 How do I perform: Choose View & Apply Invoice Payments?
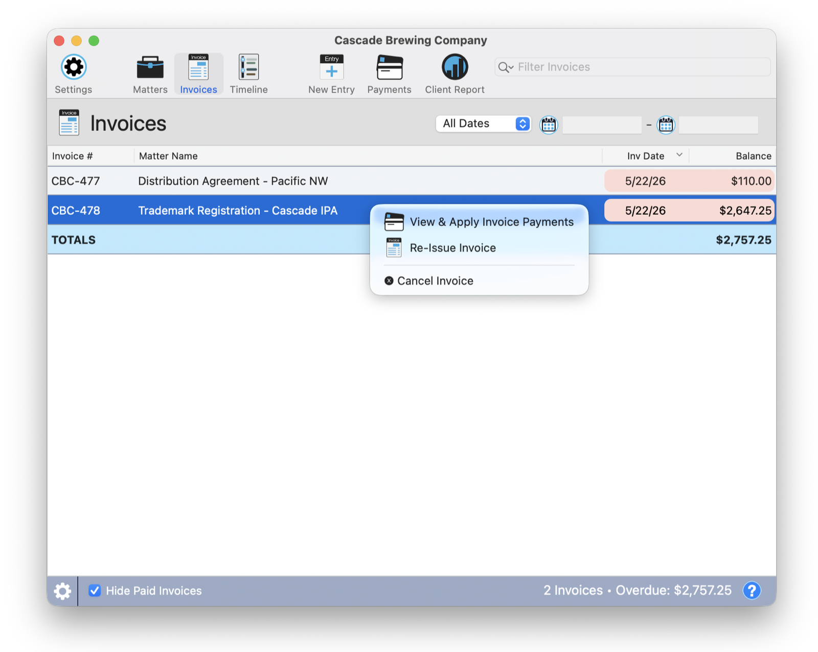pos(479,222)
